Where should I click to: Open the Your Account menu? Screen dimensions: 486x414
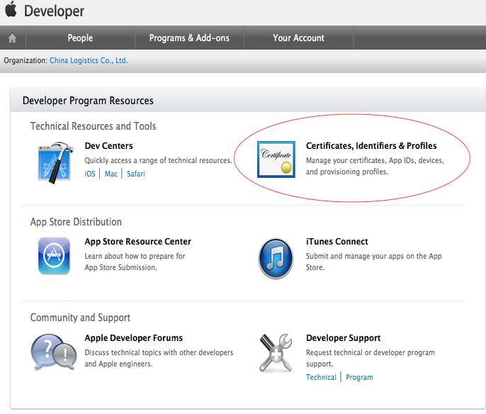tap(298, 38)
